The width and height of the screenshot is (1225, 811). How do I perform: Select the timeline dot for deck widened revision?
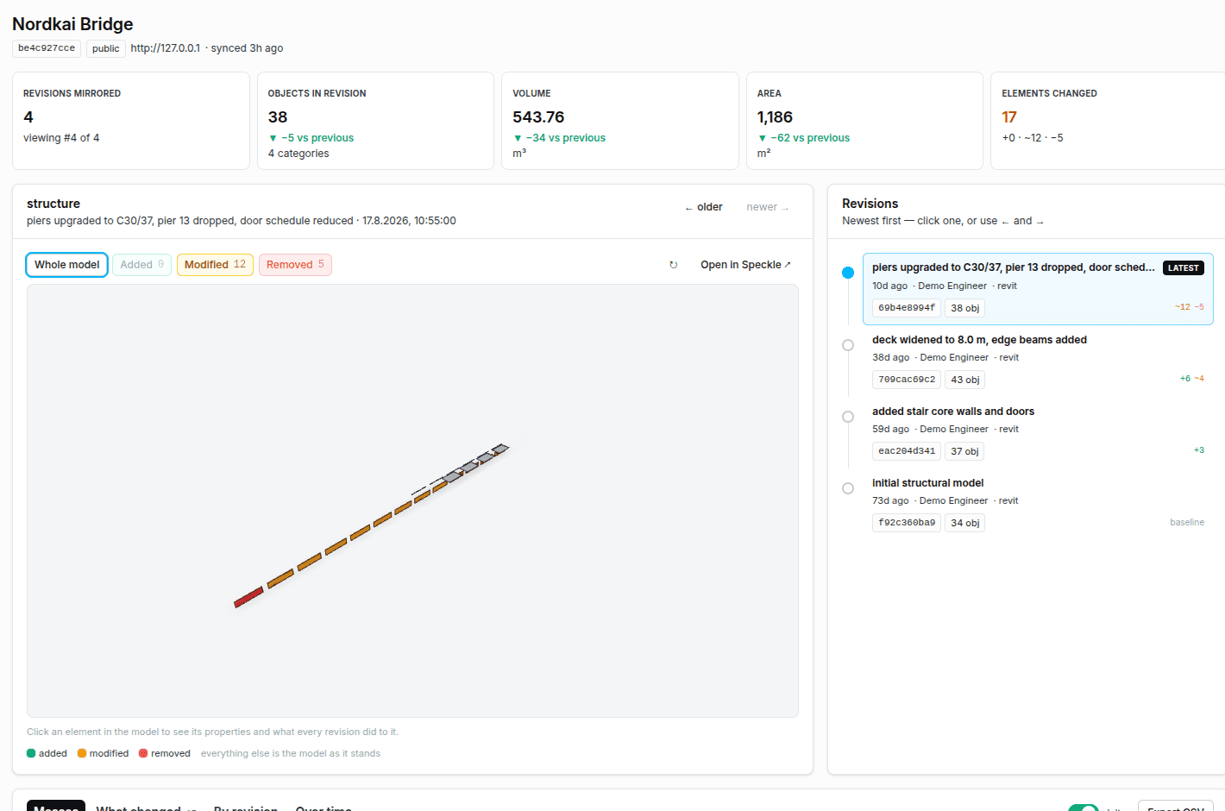pos(848,345)
